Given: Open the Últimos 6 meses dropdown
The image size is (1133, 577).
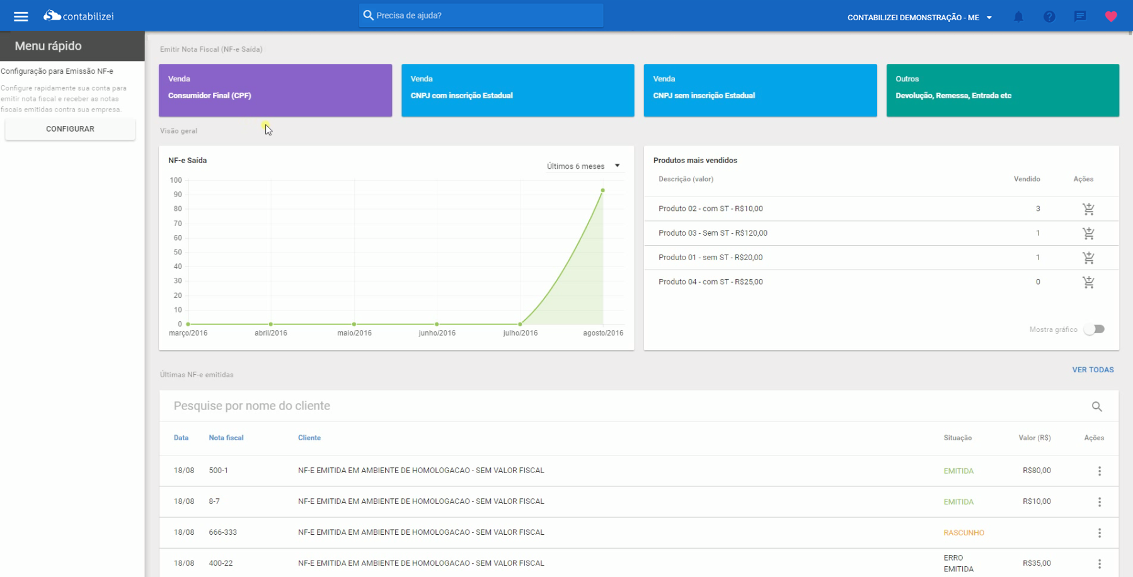Looking at the screenshot, I should [x=584, y=166].
